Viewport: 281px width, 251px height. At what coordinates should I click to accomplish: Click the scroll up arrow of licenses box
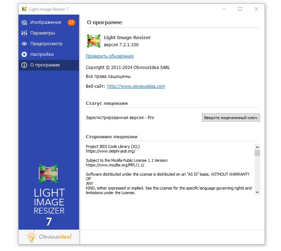pyautogui.click(x=257, y=147)
